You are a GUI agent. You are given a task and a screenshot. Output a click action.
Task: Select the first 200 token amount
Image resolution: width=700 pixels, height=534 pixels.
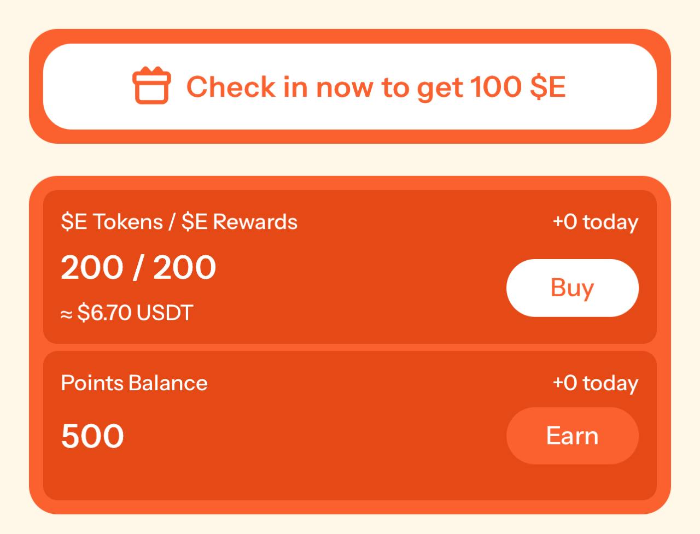pos(92,268)
